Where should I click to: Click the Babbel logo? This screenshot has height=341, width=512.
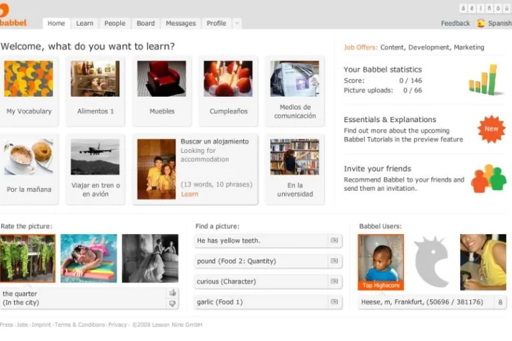pos(11,15)
